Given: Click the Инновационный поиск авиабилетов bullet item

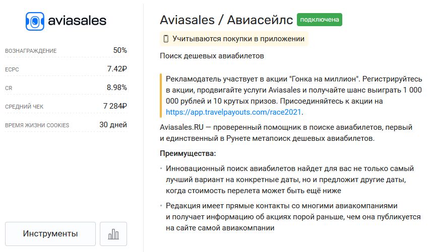Looking at the screenshot, I should [x=290, y=179].
